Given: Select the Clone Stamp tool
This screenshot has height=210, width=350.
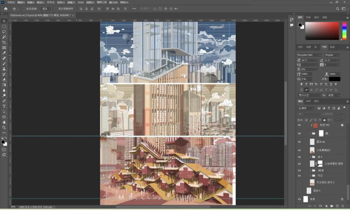Looking at the screenshot, I should [x=4, y=69].
